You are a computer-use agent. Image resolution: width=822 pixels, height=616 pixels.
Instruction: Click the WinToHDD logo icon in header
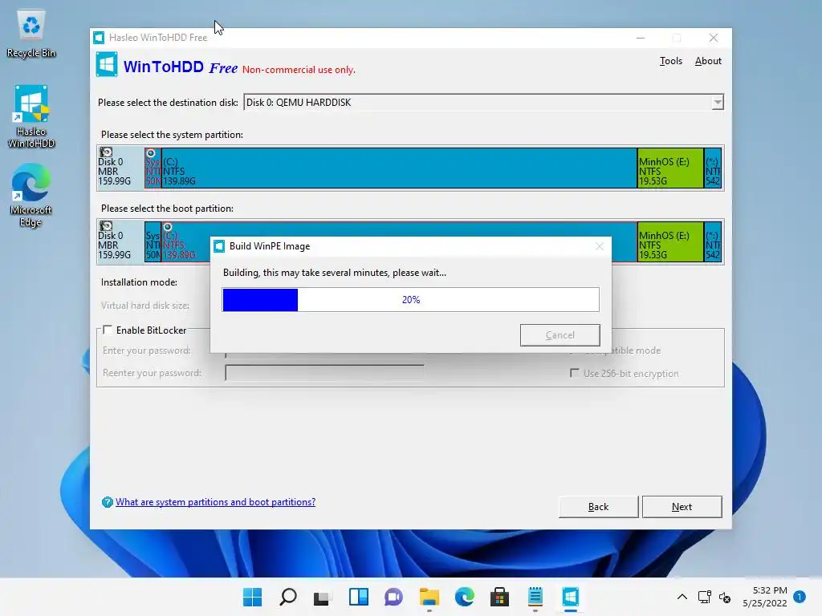[107, 64]
